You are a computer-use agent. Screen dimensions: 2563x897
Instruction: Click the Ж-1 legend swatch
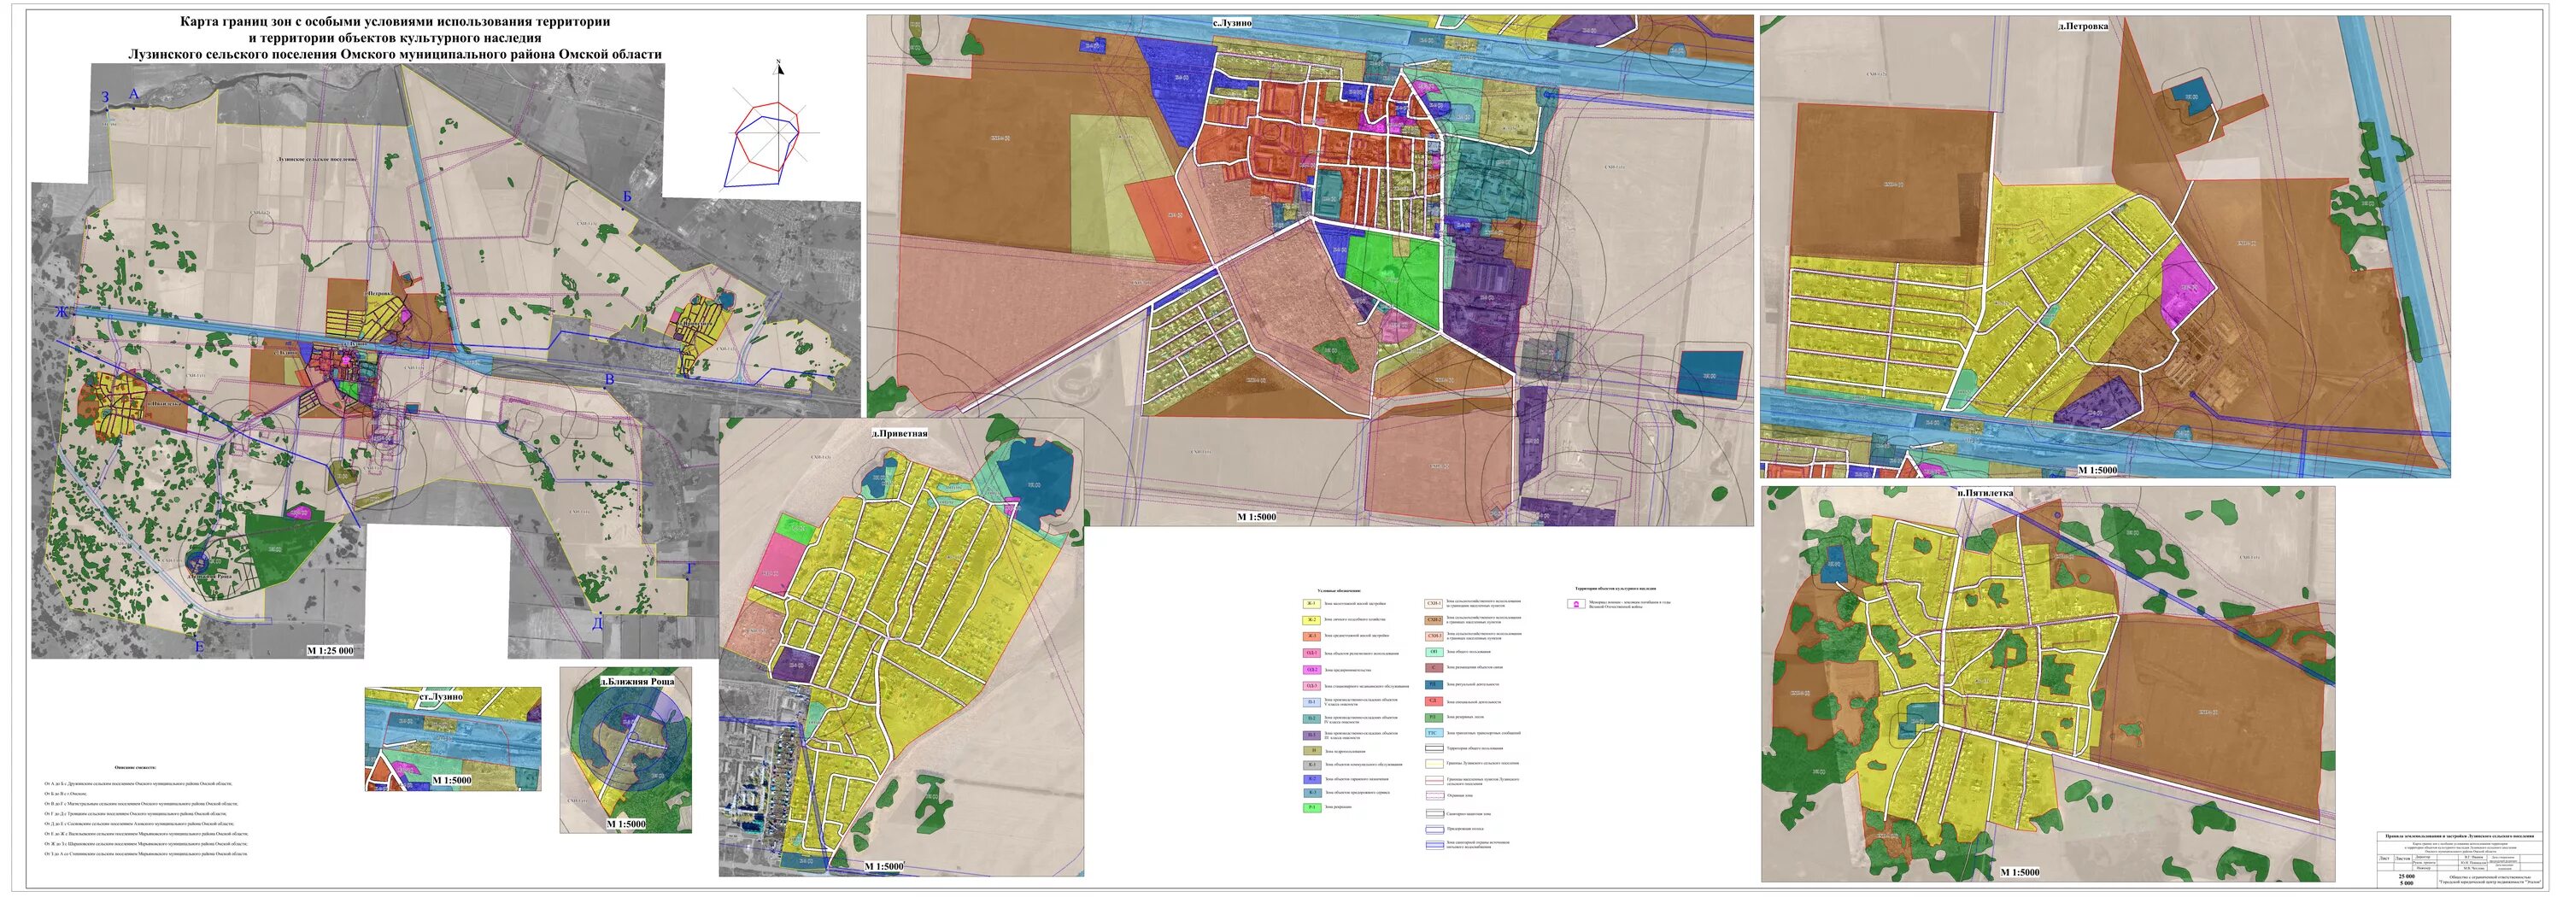click(x=1312, y=604)
